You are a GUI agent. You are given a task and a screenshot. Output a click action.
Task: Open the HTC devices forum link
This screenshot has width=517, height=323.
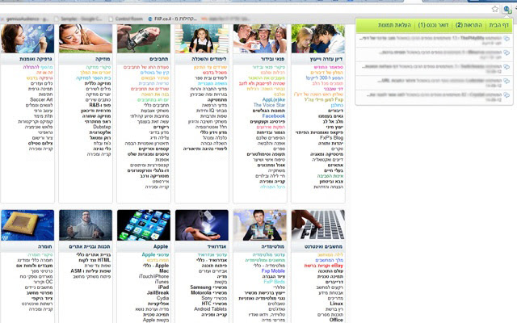[214, 304]
